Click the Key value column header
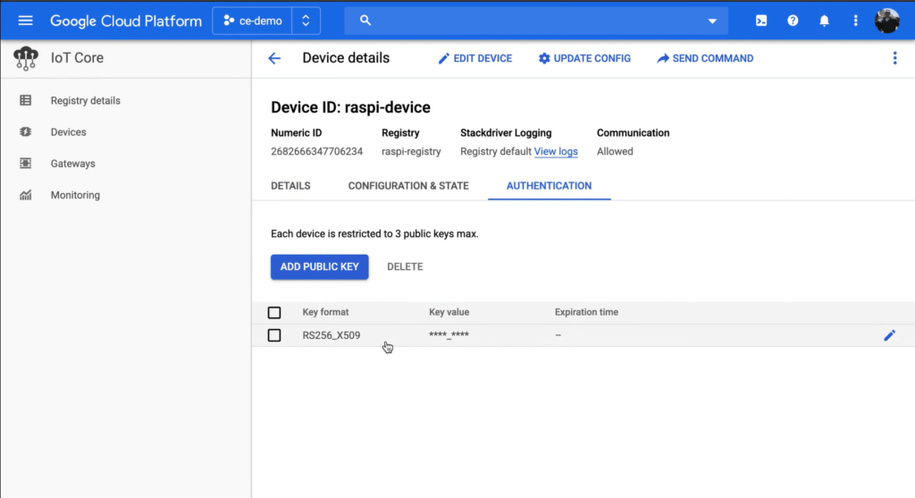915x498 pixels. tap(449, 312)
